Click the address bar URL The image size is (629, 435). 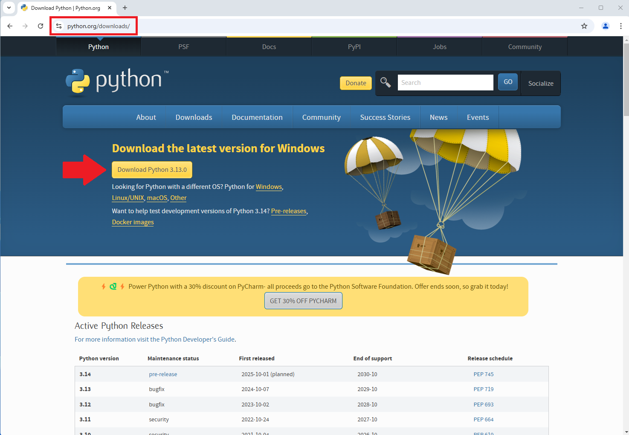click(x=99, y=26)
